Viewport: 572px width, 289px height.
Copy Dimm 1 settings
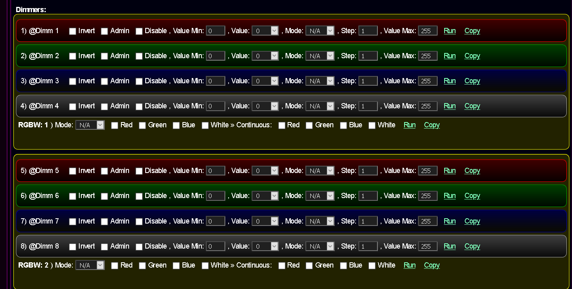coord(472,31)
